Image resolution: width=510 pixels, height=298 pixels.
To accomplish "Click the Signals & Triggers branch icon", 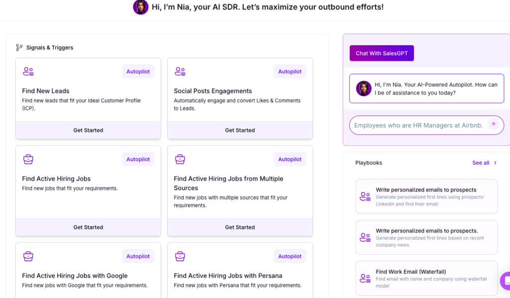I will (x=19, y=48).
